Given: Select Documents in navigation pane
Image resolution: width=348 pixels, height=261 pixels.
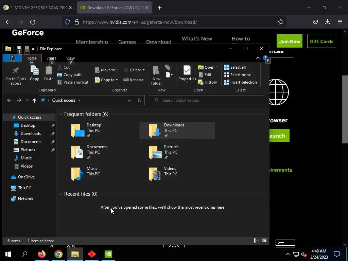Looking at the screenshot, I should point(31,142).
